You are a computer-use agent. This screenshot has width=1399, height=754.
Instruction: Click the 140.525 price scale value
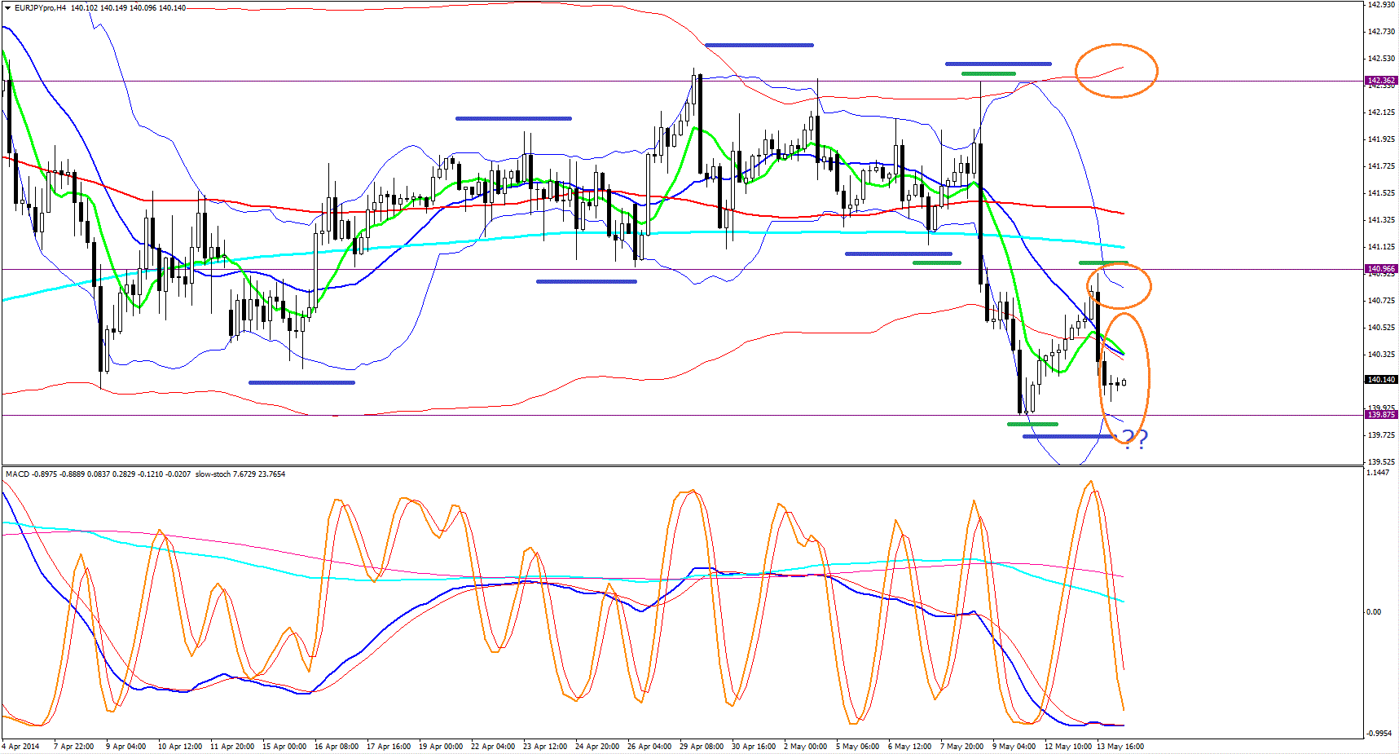click(x=1381, y=328)
